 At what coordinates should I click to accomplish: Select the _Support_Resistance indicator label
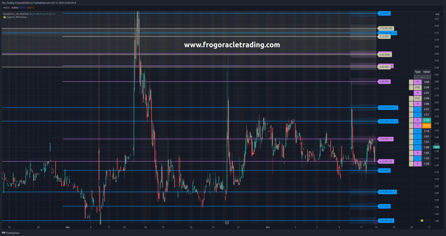16,17
